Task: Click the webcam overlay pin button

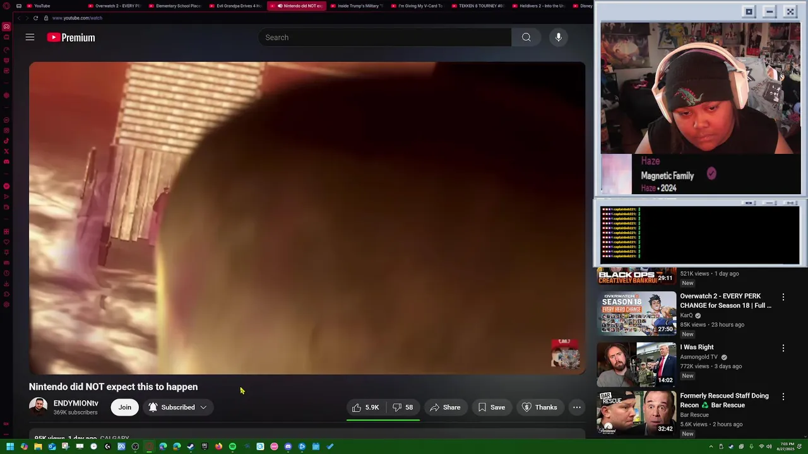Action: [x=749, y=11]
